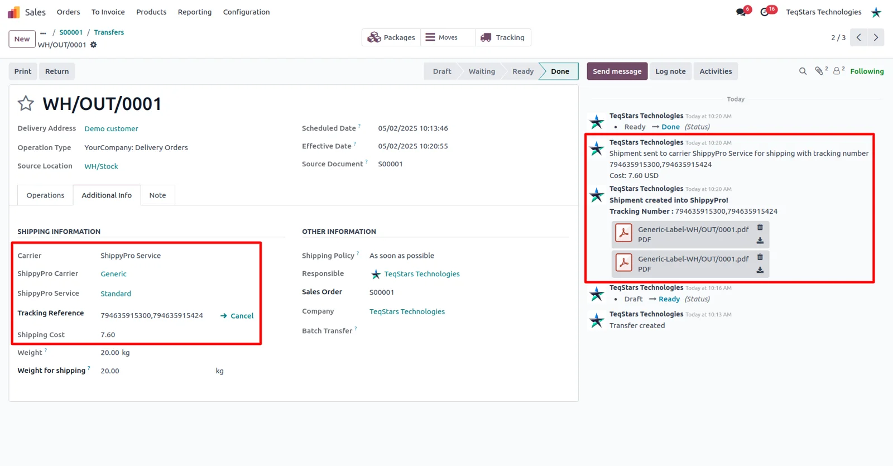893x466 pixels.
Task: Click Effective Date 05/02/2025 10:20:55
Action: pyautogui.click(x=413, y=146)
